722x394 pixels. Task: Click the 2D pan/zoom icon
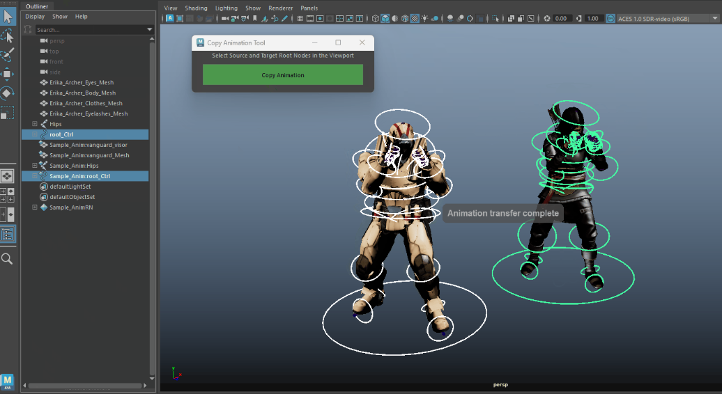[275, 18]
